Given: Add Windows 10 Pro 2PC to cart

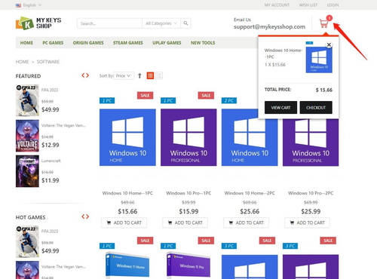Looking at the screenshot, I should (307, 222).
